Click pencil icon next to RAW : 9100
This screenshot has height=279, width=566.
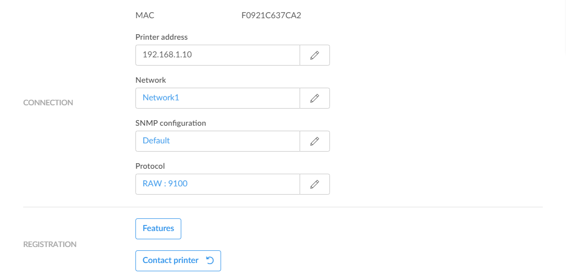[315, 184]
